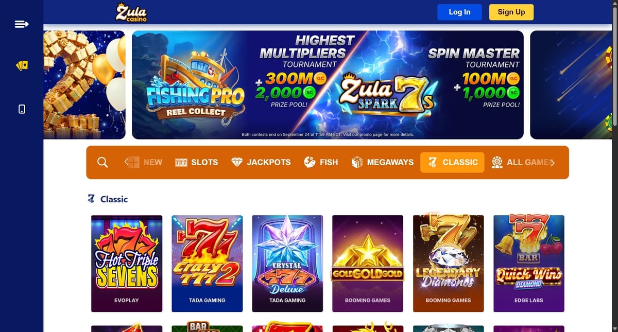Open the game search magnifier icon
618x332 pixels.
(102, 163)
